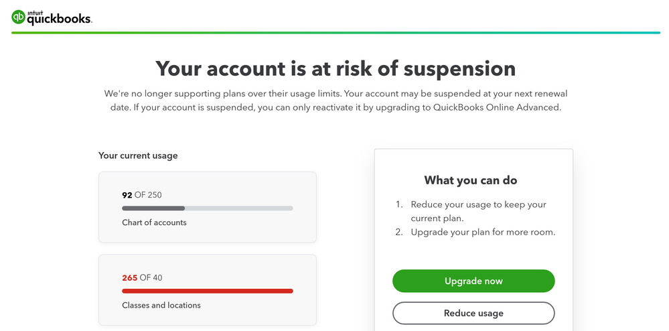
Task: Select the Classes and locations label
Action: click(x=161, y=306)
